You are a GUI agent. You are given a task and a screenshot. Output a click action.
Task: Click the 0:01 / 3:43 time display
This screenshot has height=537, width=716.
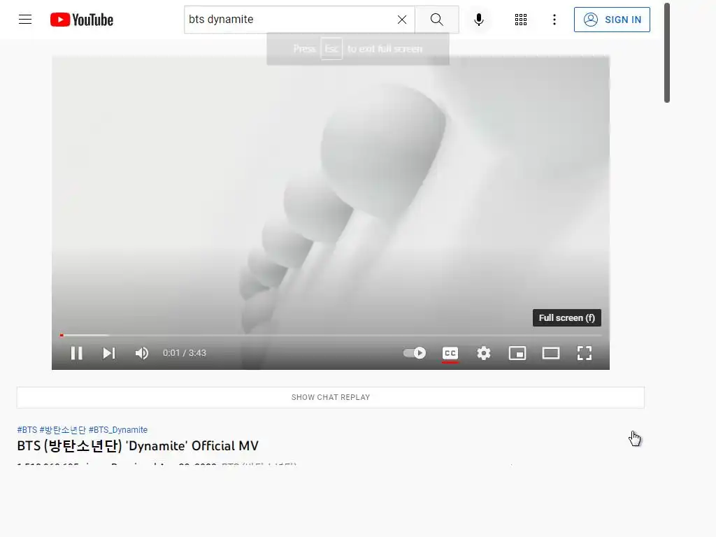(x=185, y=353)
